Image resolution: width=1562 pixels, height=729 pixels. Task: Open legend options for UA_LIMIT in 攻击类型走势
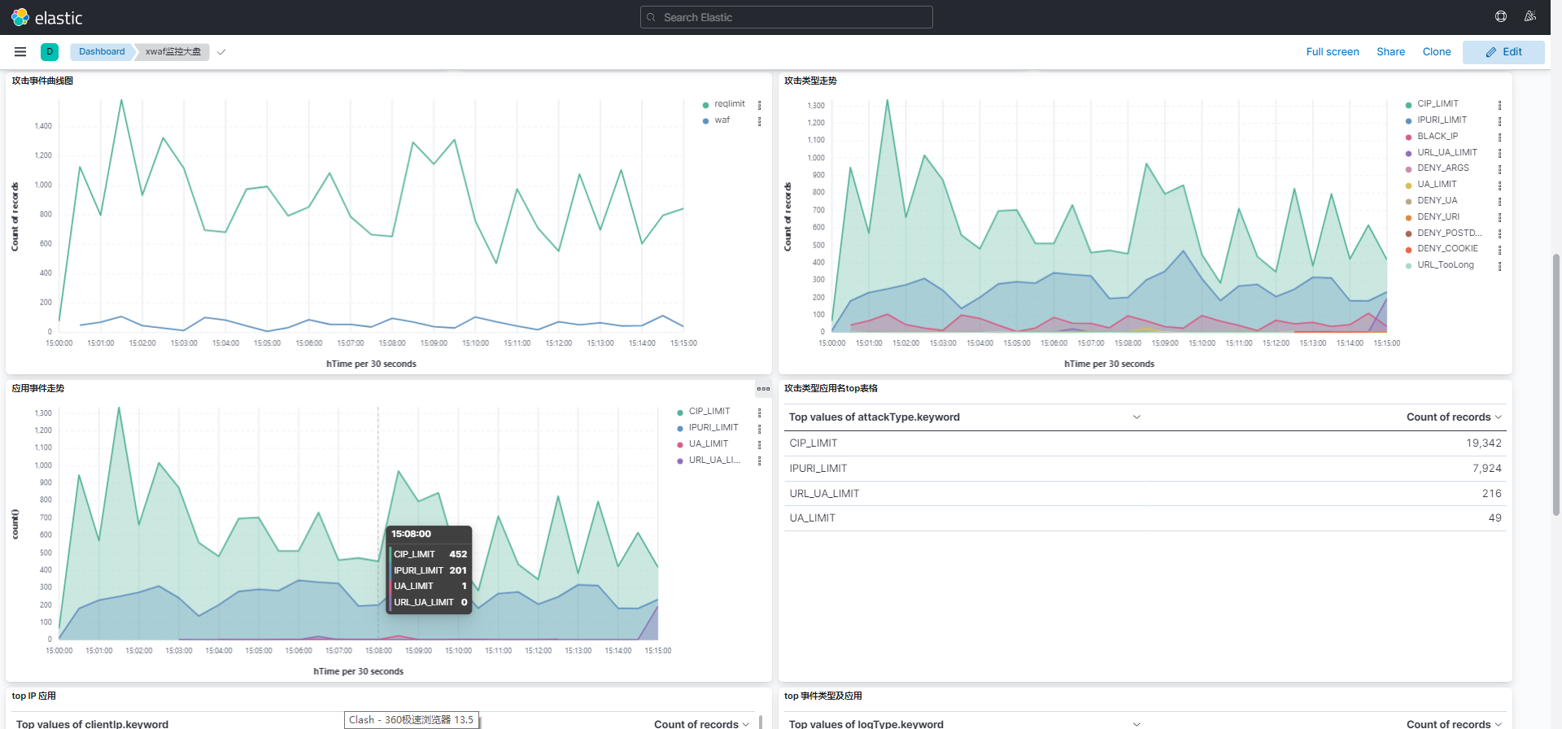[x=1499, y=186]
